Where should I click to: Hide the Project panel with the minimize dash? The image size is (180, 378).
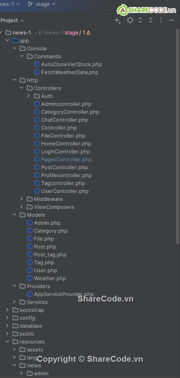pyautogui.click(x=171, y=21)
